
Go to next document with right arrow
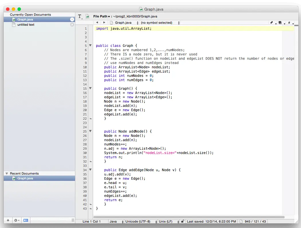(104, 23)
